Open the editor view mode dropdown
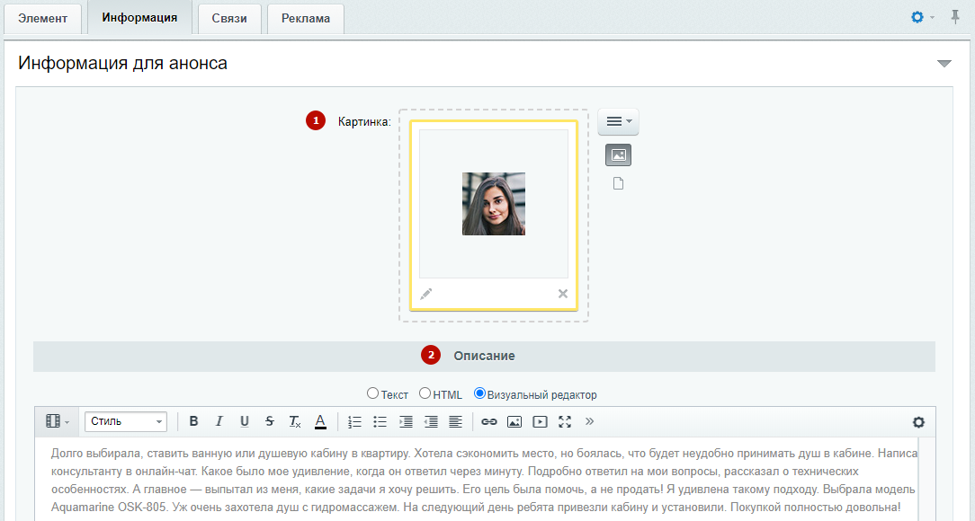 point(58,421)
